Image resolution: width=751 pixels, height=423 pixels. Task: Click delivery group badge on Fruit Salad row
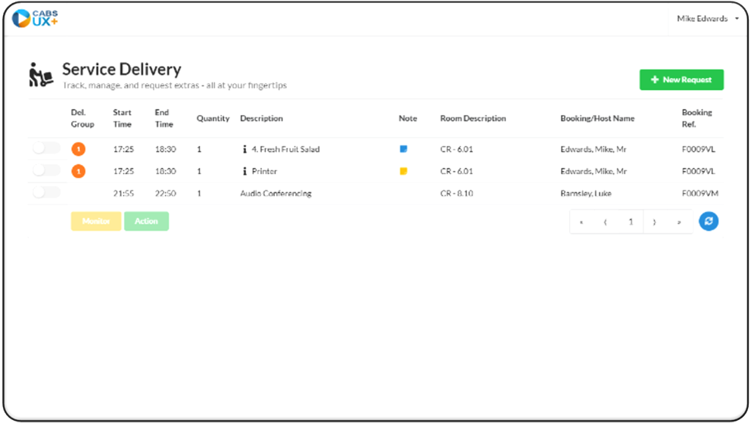pos(78,149)
